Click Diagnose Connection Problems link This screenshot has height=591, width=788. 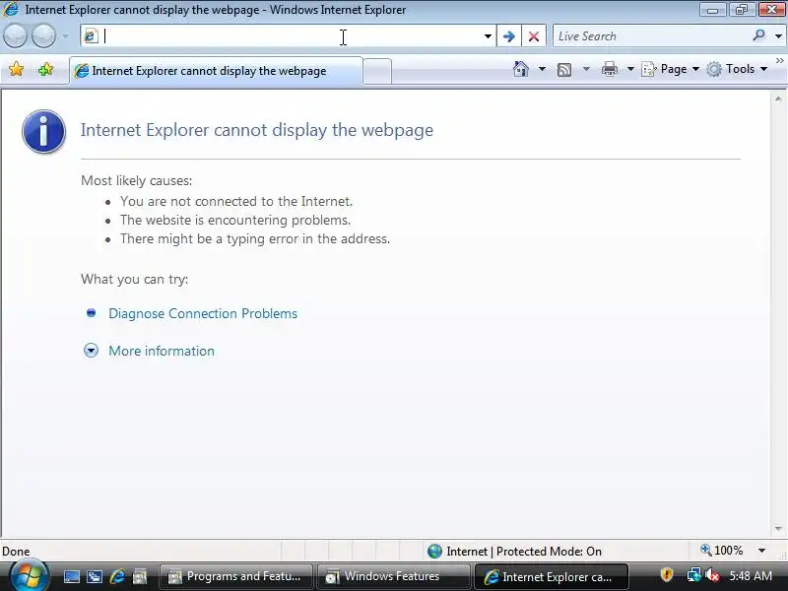(203, 313)
